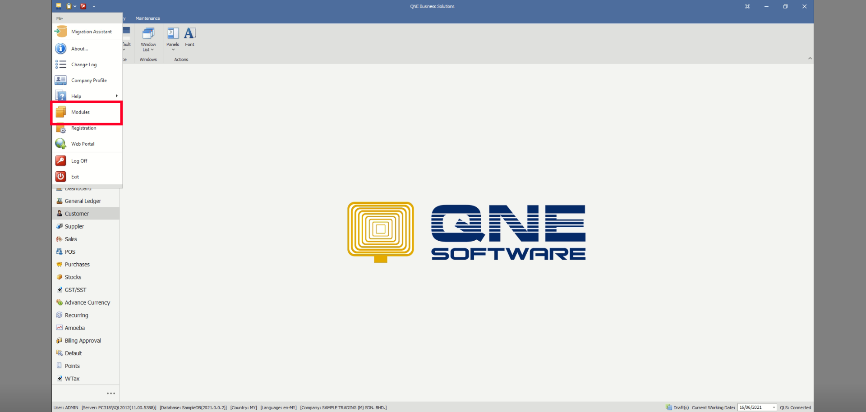Select WTax in the navigation pane

pos(86,378)
